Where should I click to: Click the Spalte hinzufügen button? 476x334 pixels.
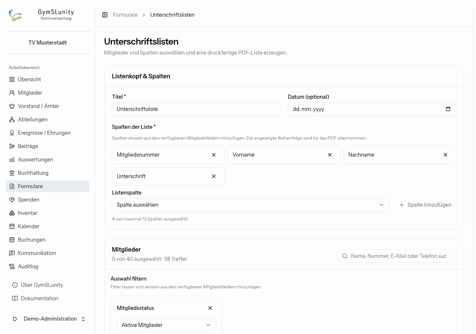pos(425,205)
